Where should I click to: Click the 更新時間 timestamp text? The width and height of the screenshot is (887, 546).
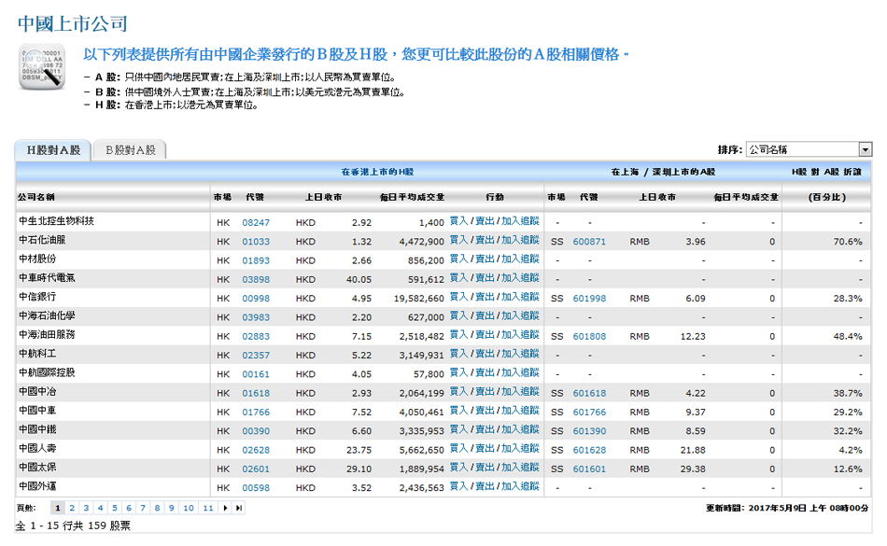[787, 508]
